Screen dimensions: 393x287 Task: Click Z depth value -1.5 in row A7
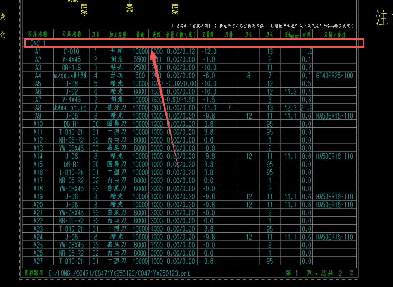point(209,100)
